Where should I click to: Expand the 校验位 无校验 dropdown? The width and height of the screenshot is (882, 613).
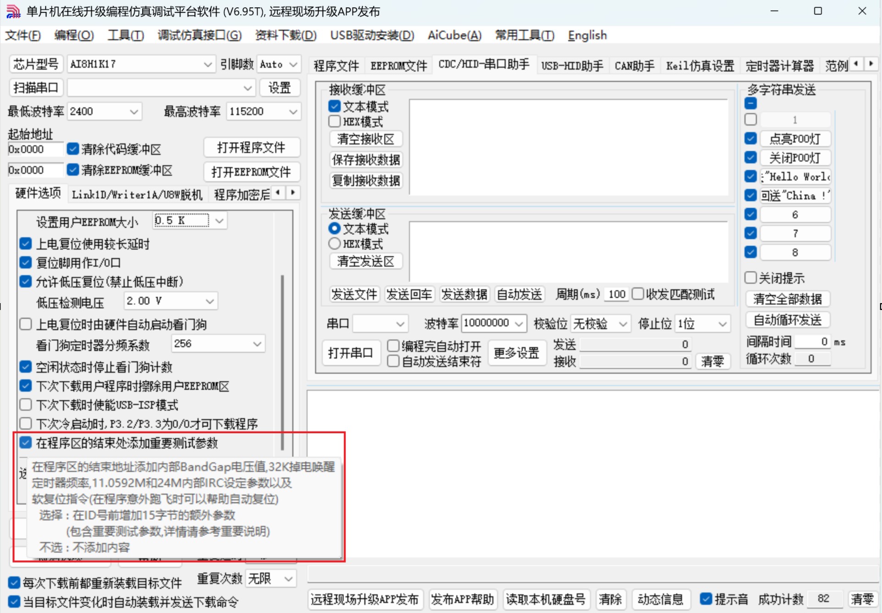(623, 324)
